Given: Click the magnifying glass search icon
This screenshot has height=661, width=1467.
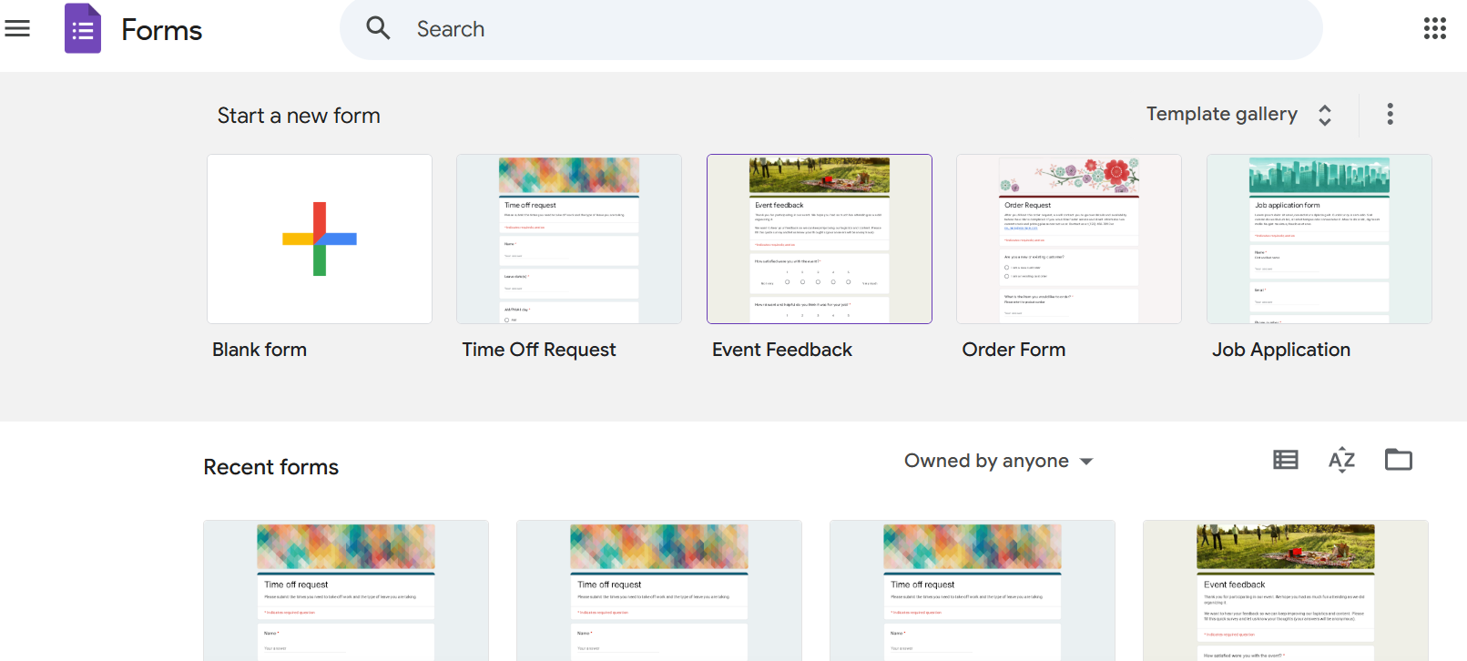Looking at the screenshot, I should click(x=378, y=28).
